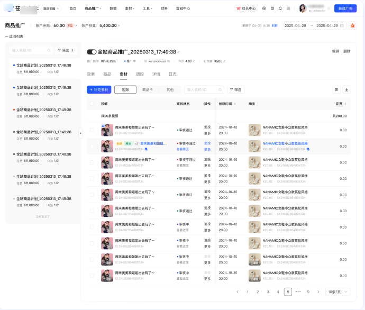Go to next page arrow
365x310 pixels.
pyautogui.click(x=318, y=292)
